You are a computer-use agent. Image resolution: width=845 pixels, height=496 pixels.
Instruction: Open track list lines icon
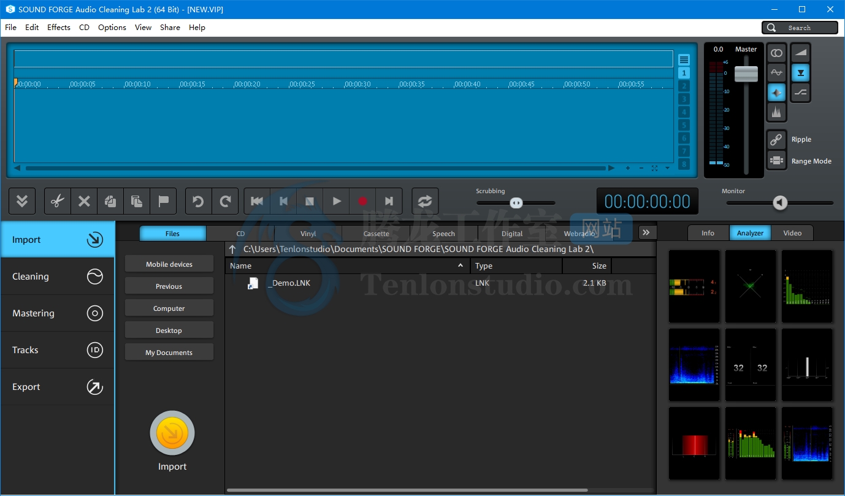tap(684, 59)
